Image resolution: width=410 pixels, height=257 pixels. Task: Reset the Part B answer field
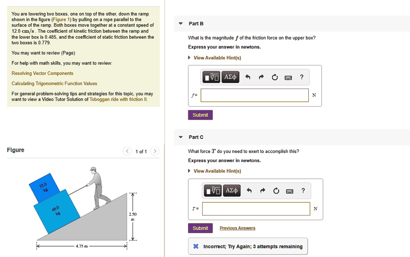pyautogui.click(x=275, y=77)
